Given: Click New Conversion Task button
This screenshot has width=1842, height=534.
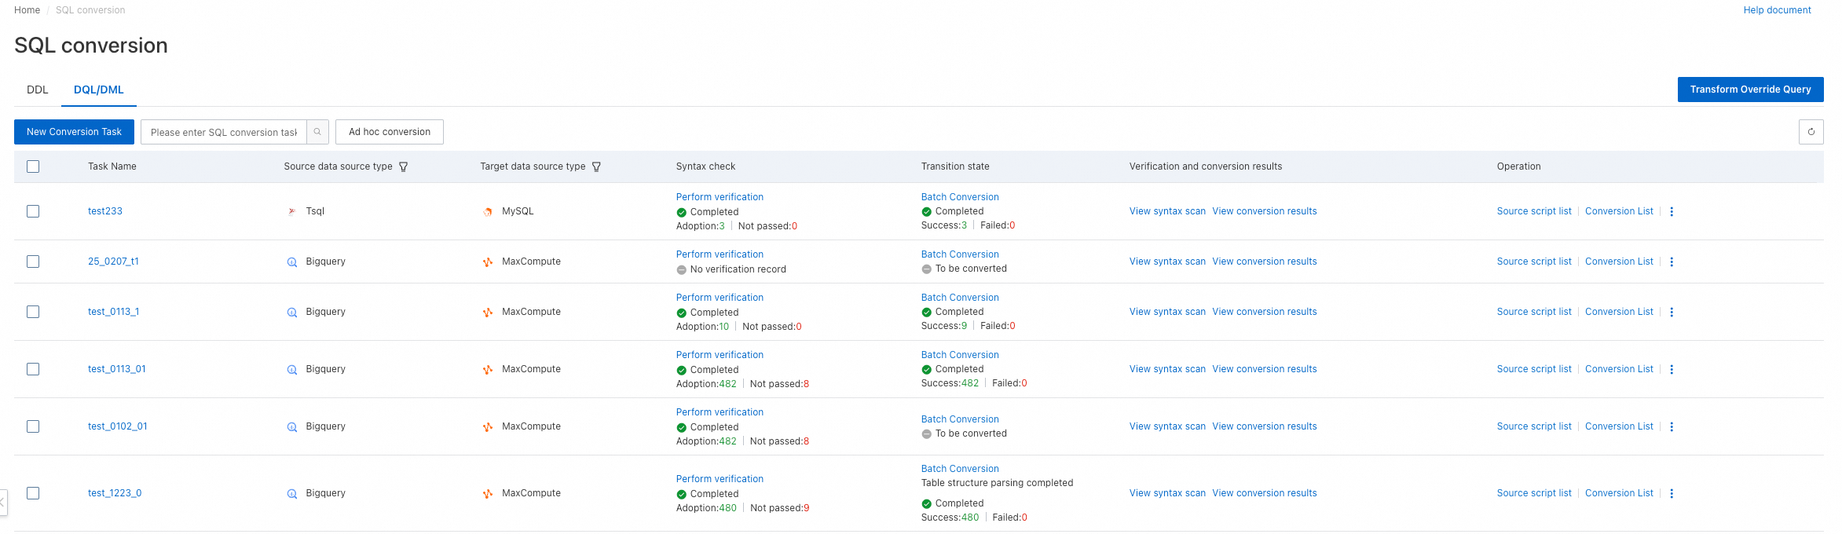Looking at the screenshot, I should tap(74, 132).
